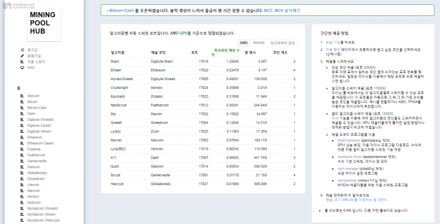Viewport: 440px width, 224px height.
Task: Open the BCC, BCH blockchain link
Action: click(282, 10)
